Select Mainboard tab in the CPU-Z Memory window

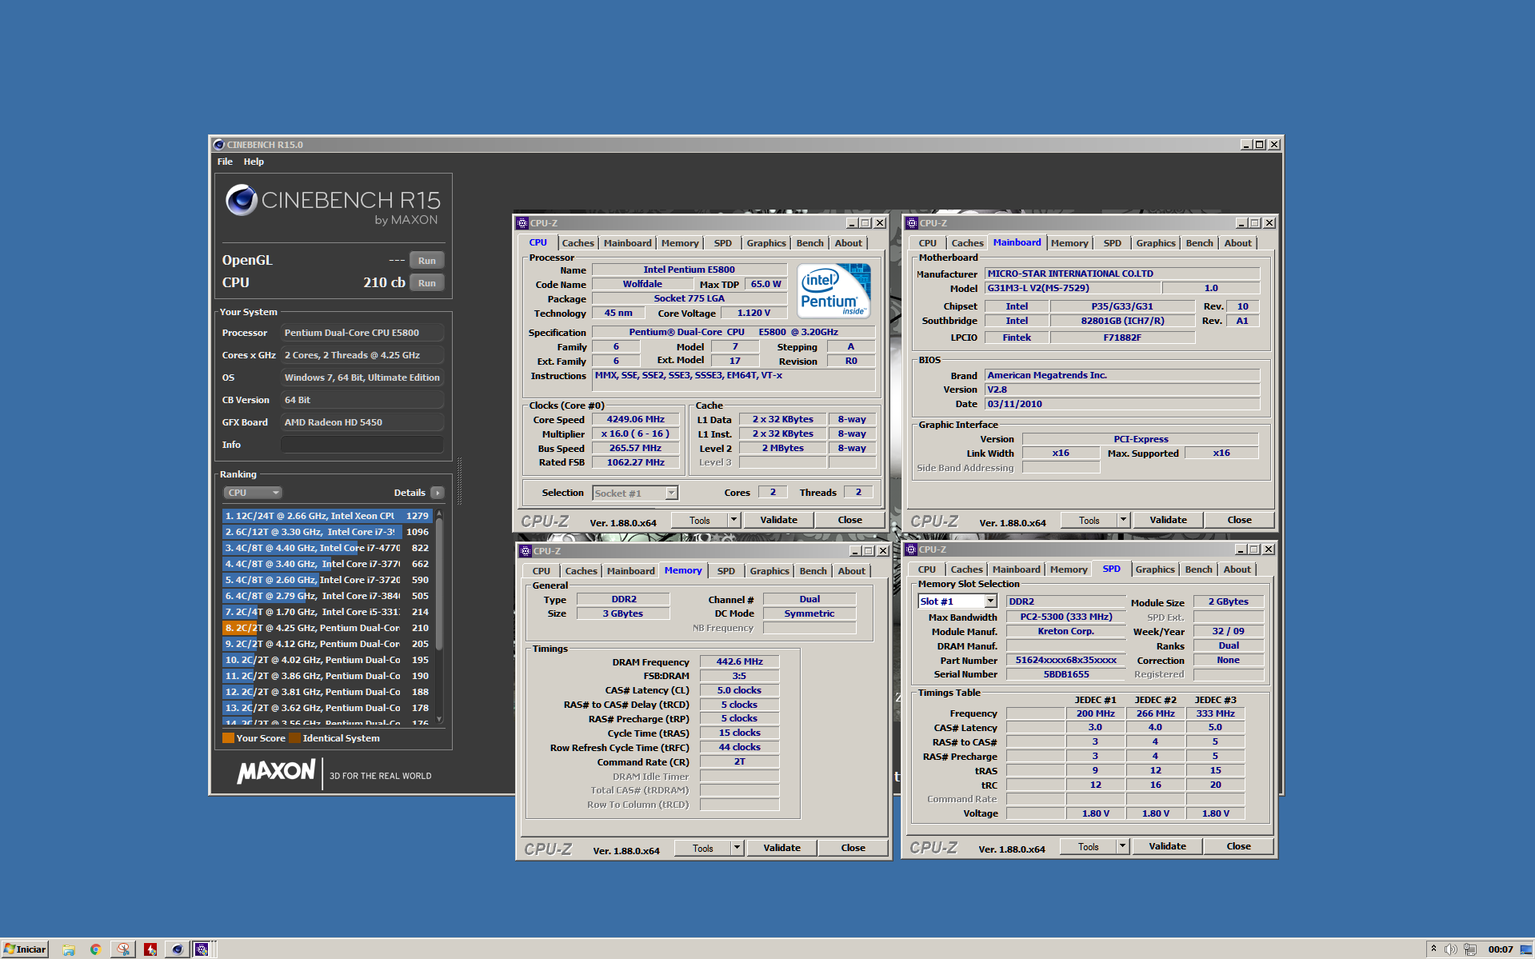630,571
